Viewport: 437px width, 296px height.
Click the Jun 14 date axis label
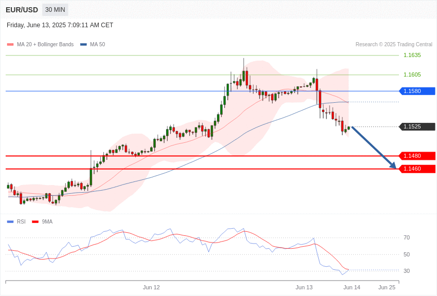[352, 287]
